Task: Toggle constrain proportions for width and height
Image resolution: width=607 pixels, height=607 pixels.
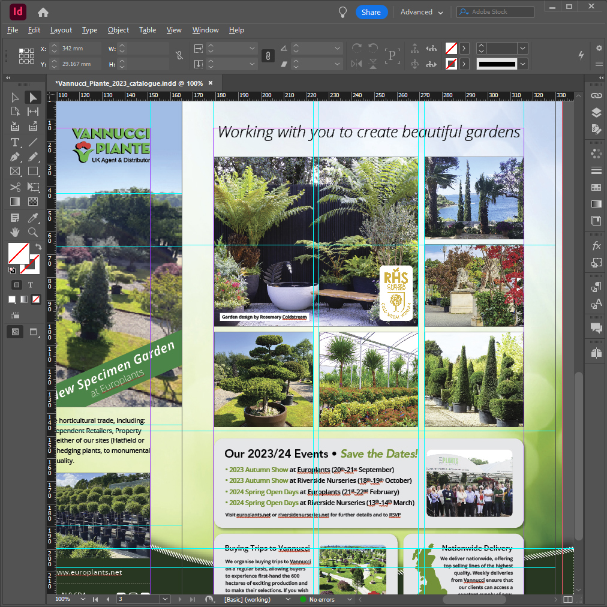Action: click(x=179, y=55)
